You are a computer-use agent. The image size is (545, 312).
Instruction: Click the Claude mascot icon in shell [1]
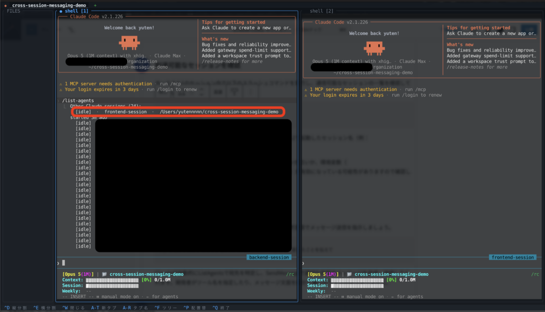click(x=129, y=43)
